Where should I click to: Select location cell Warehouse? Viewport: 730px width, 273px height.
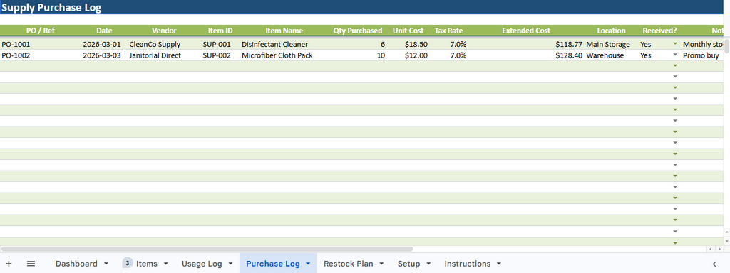(605, 55)
